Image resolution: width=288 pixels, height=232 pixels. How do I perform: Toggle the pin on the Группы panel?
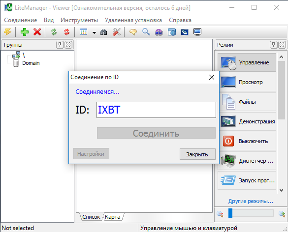(x=60, y=45)
